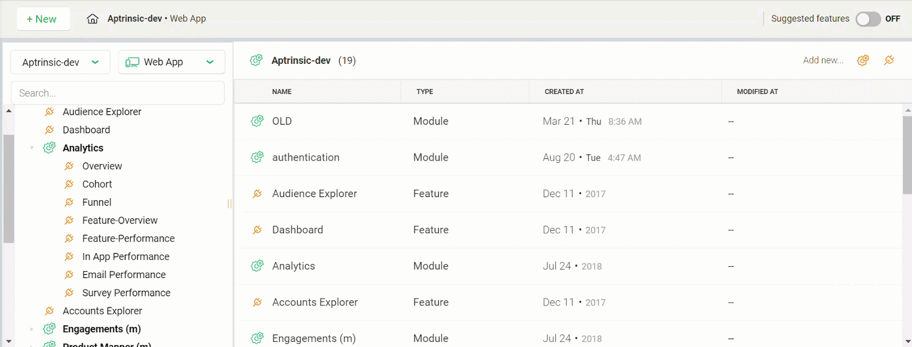Toggle the Suggested features switch

click(868, 19)
